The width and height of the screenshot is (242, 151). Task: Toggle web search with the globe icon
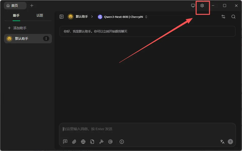point(83,142)
